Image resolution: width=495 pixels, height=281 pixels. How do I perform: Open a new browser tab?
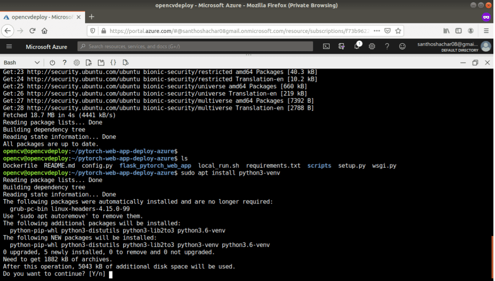pyautogui.click(x=92, y=17)
